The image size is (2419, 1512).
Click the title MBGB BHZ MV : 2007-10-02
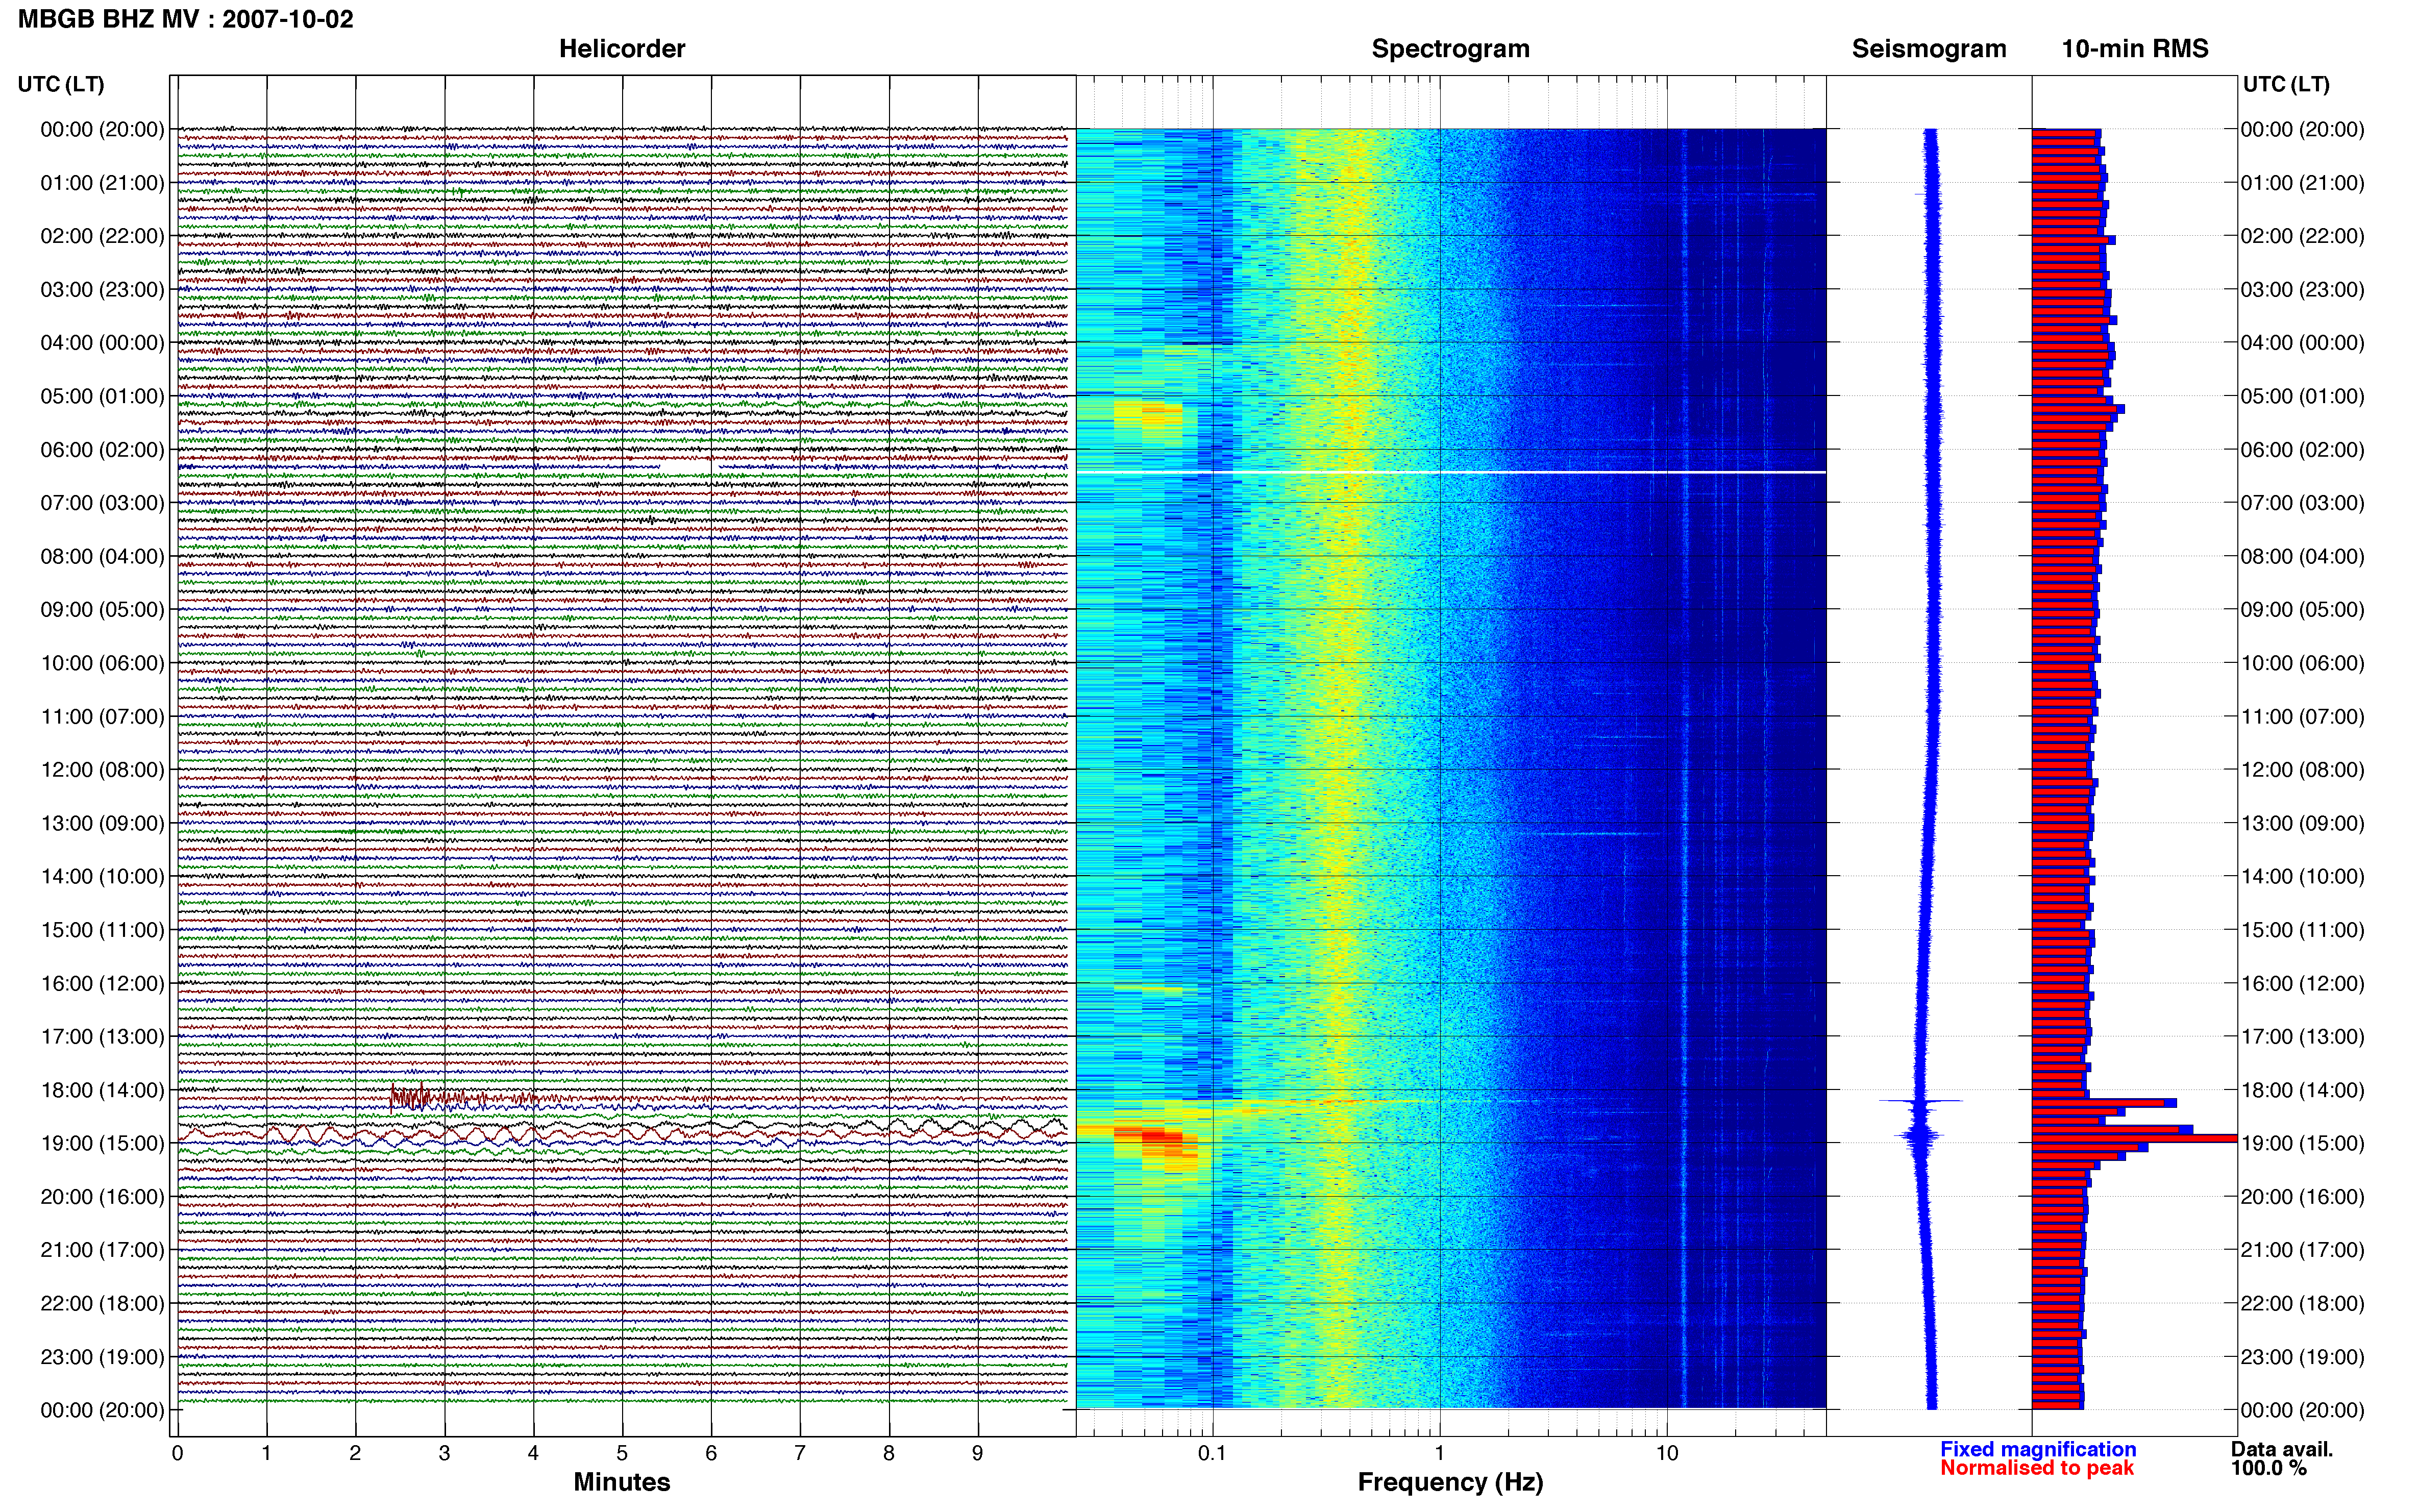click(x=186, y=19)
